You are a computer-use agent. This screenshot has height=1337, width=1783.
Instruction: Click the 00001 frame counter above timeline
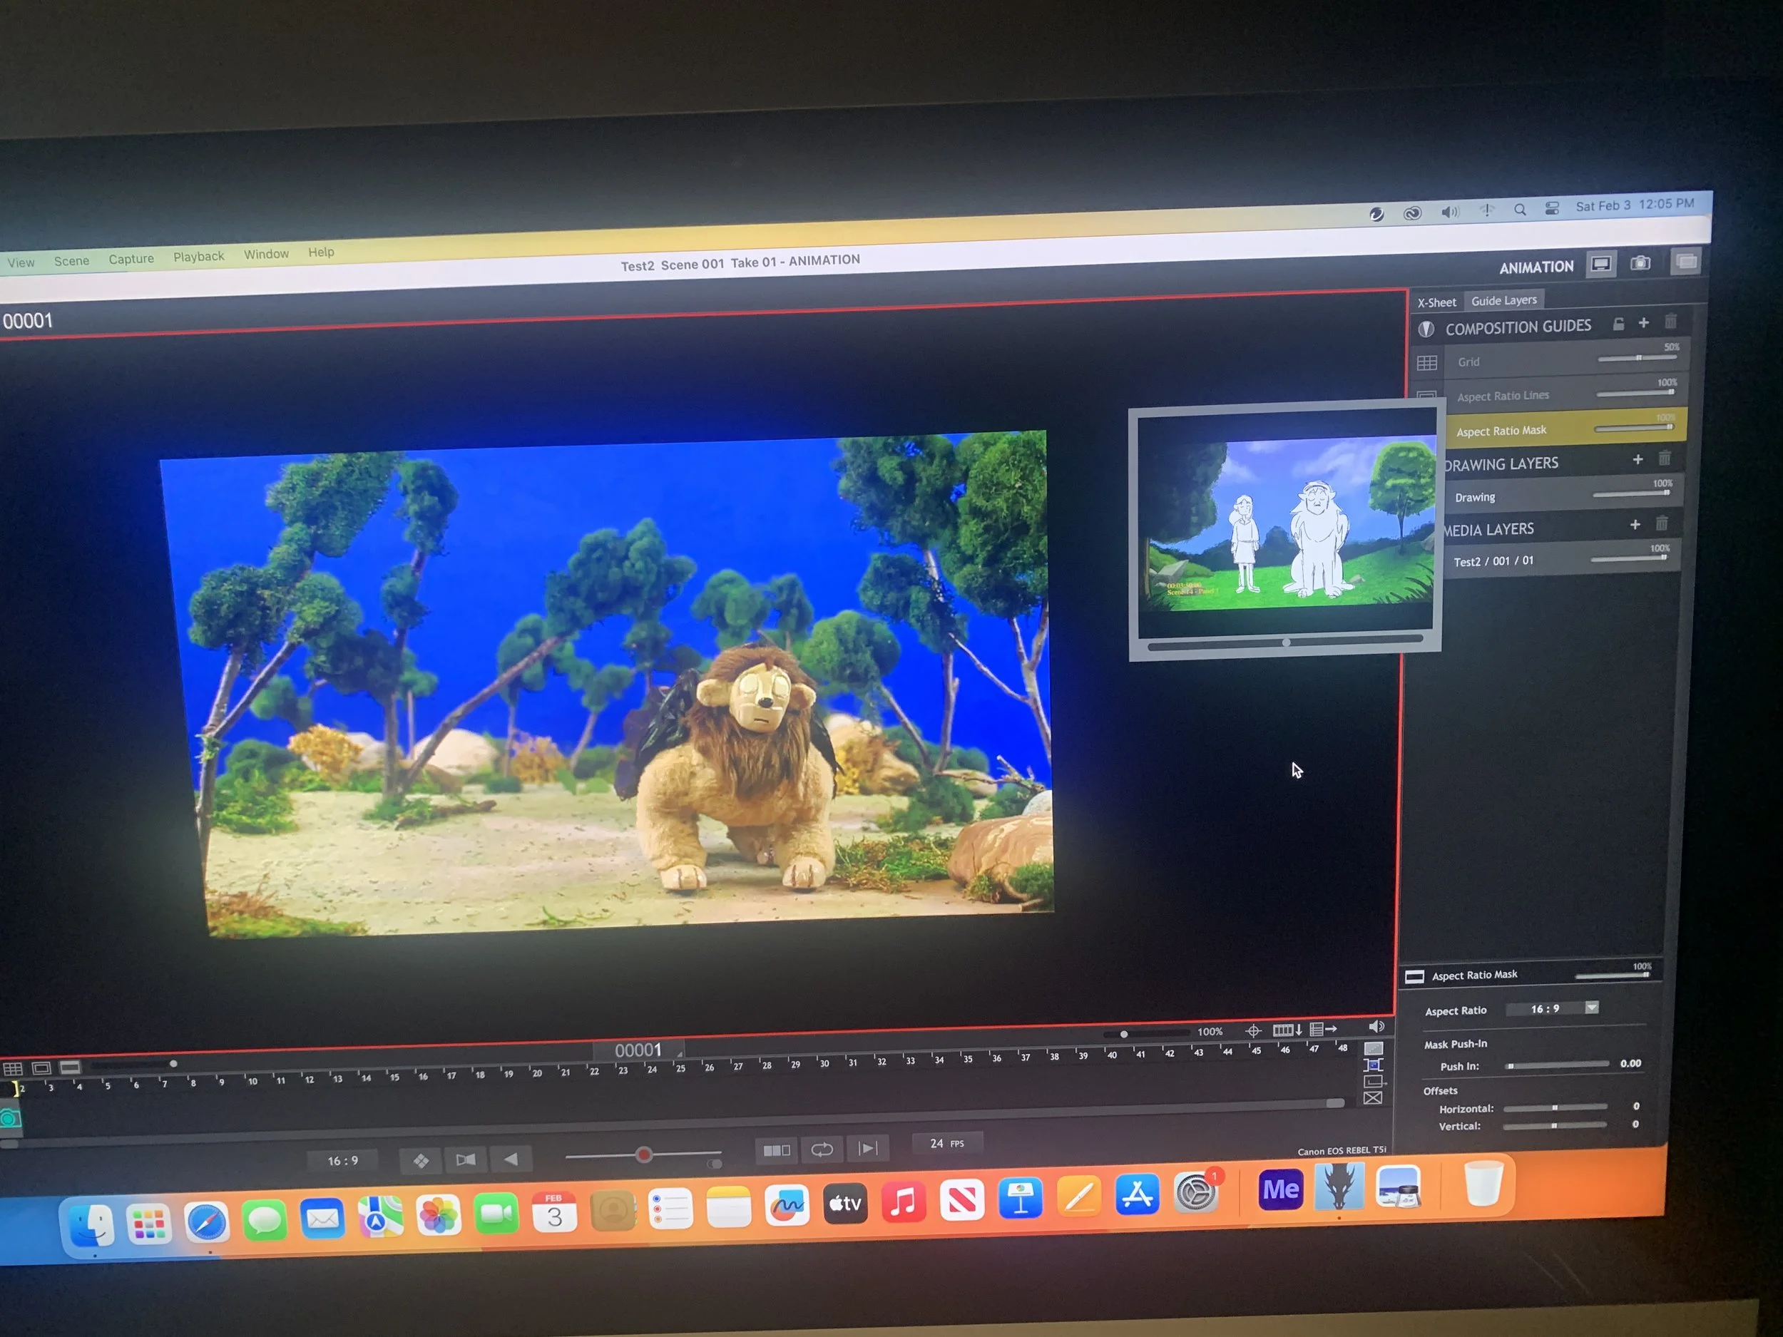638,1050
